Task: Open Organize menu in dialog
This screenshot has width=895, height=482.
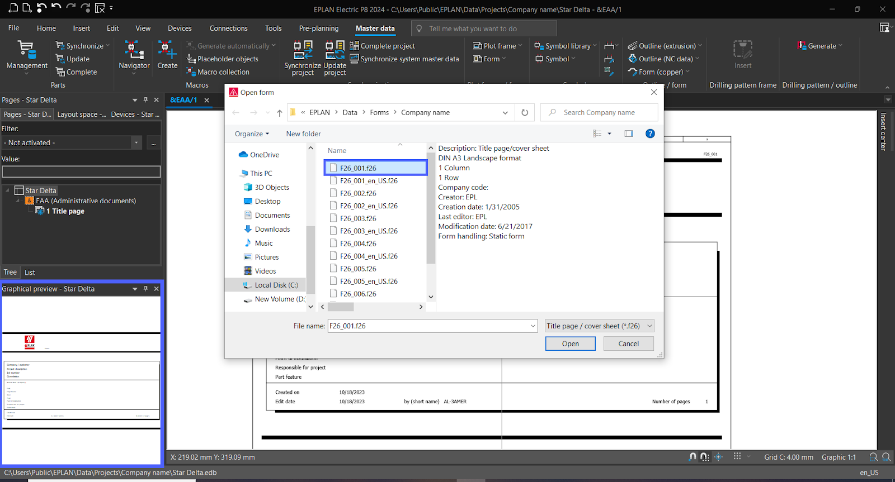Action: [x=252, y=134]
